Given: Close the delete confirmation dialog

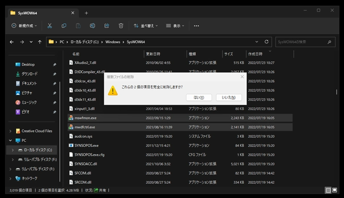Looking at the screenshot, I should coord(242,76).
